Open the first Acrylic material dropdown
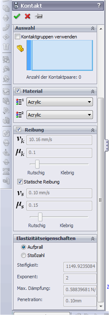Viewport: 109px width, 315px height. coord(60,102)
